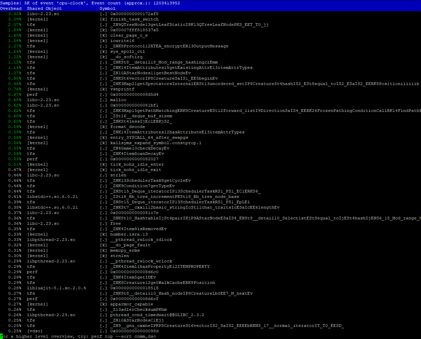Click _ZNK14ItemAttributes15getExistingAttrE13itemAttrTypes symbol
The width and height of the screenshot is (421, 339).
click(181, 68)
